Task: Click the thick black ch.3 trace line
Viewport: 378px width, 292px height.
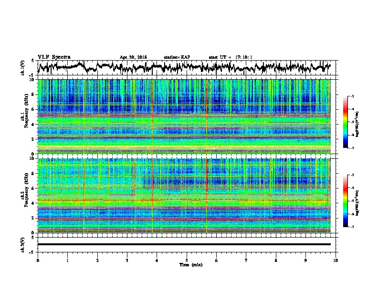Action: pyautogui.click(x=184, y=244)
